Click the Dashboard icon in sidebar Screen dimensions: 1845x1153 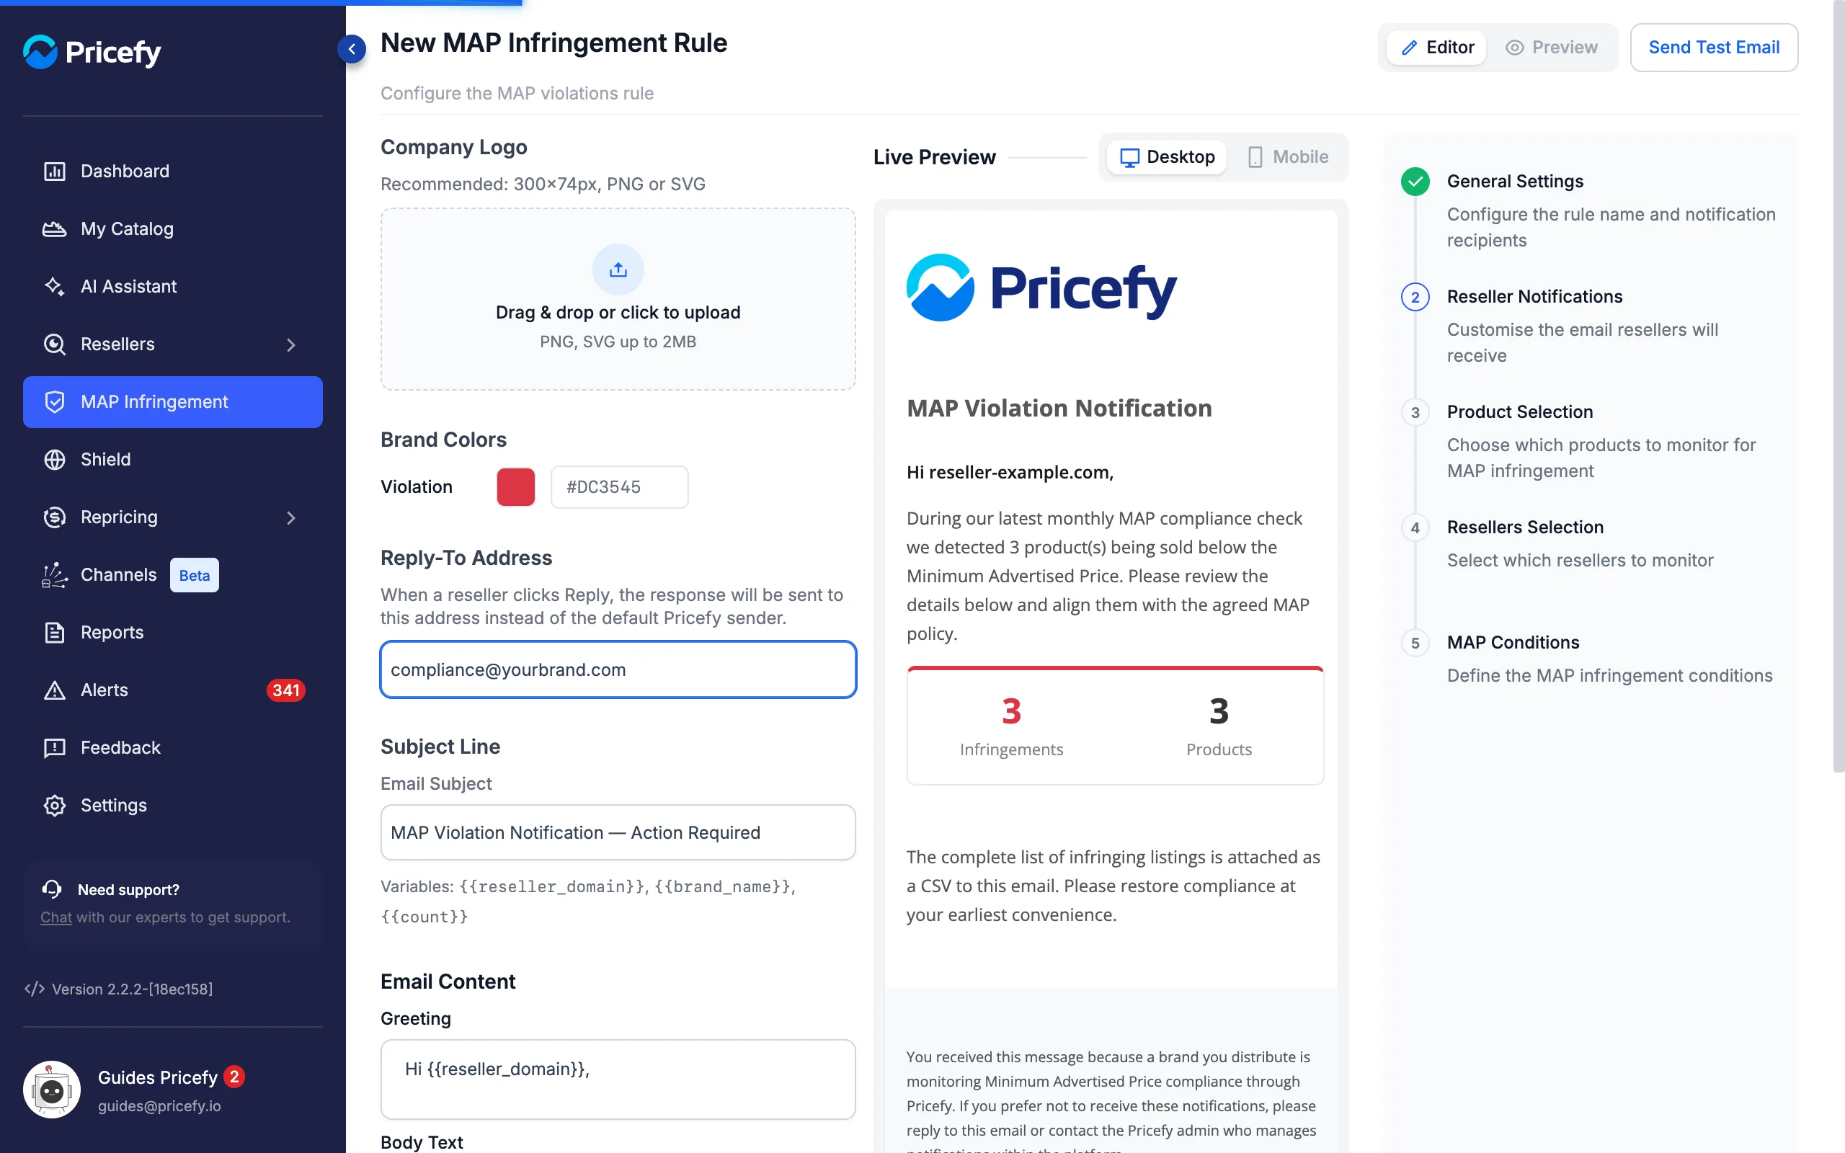point(54,171)
